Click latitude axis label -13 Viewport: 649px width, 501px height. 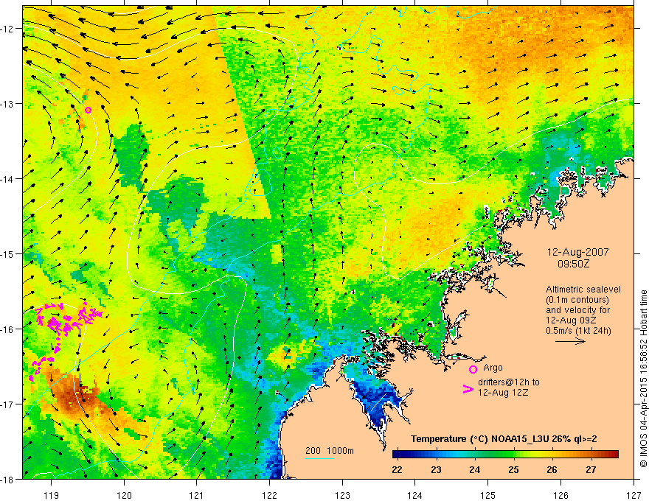coord(7,103)
